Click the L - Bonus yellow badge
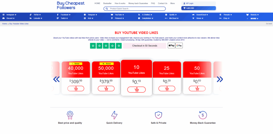273x134 pixels. (76, 64)
